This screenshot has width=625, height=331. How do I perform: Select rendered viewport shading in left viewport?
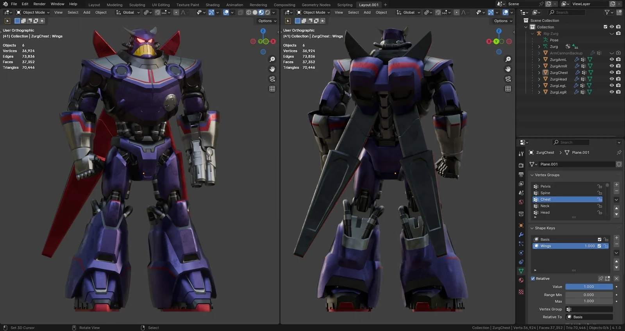click(268, 13)
